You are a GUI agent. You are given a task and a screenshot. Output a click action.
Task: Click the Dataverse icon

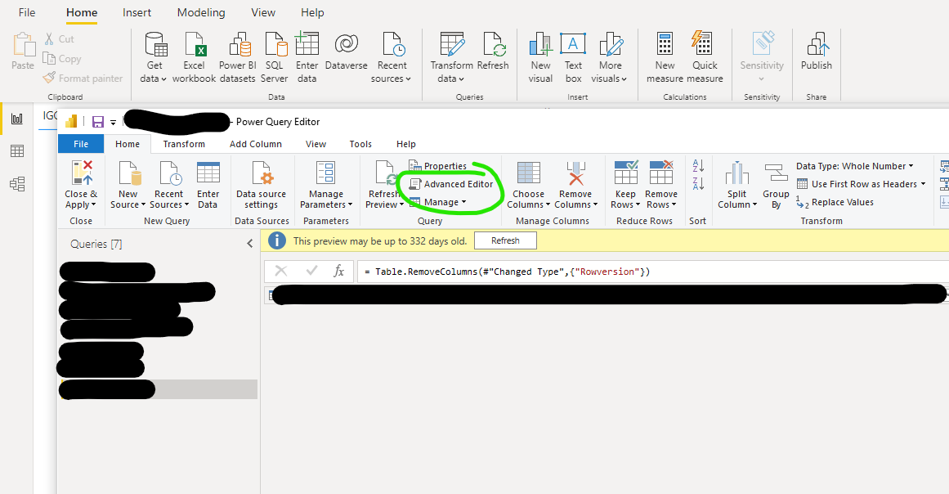click(x=347, y=52)
